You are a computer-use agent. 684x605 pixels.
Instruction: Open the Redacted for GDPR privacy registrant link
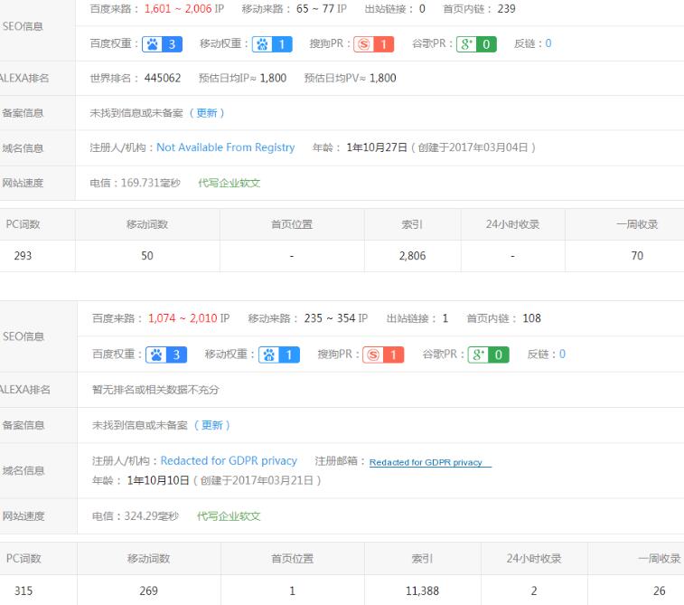tap(229, 461)
